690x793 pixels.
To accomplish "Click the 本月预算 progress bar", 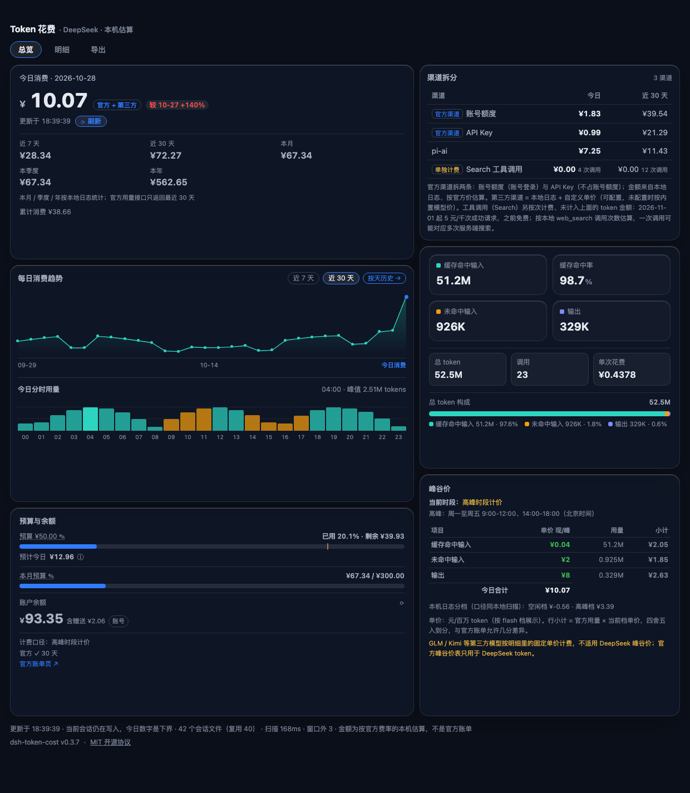I will 212,586.
